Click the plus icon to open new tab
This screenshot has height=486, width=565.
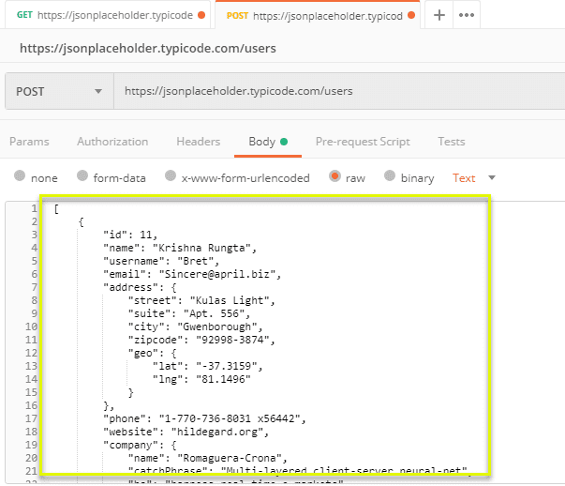click(x=439, y=16)
